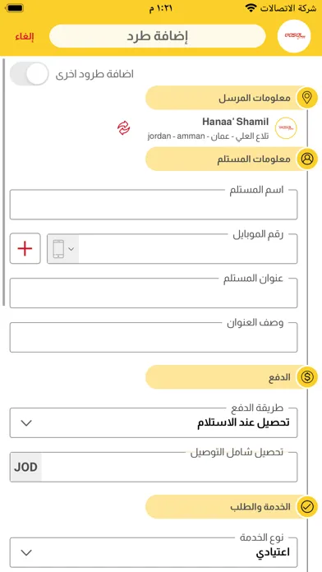
Task: Click the عنوان المستلم input field
Action: pos(154,293)
